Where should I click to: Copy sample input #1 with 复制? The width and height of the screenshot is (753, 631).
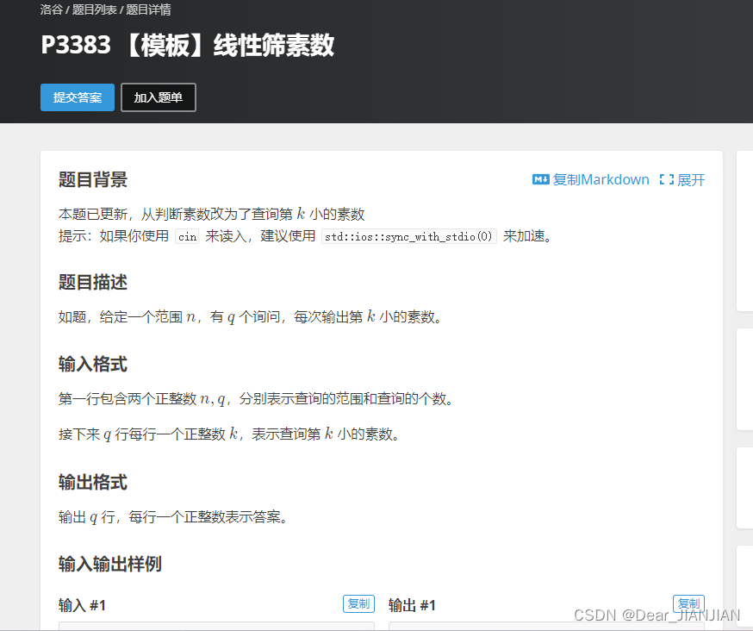pyautogui.click(x=358, y=603)
